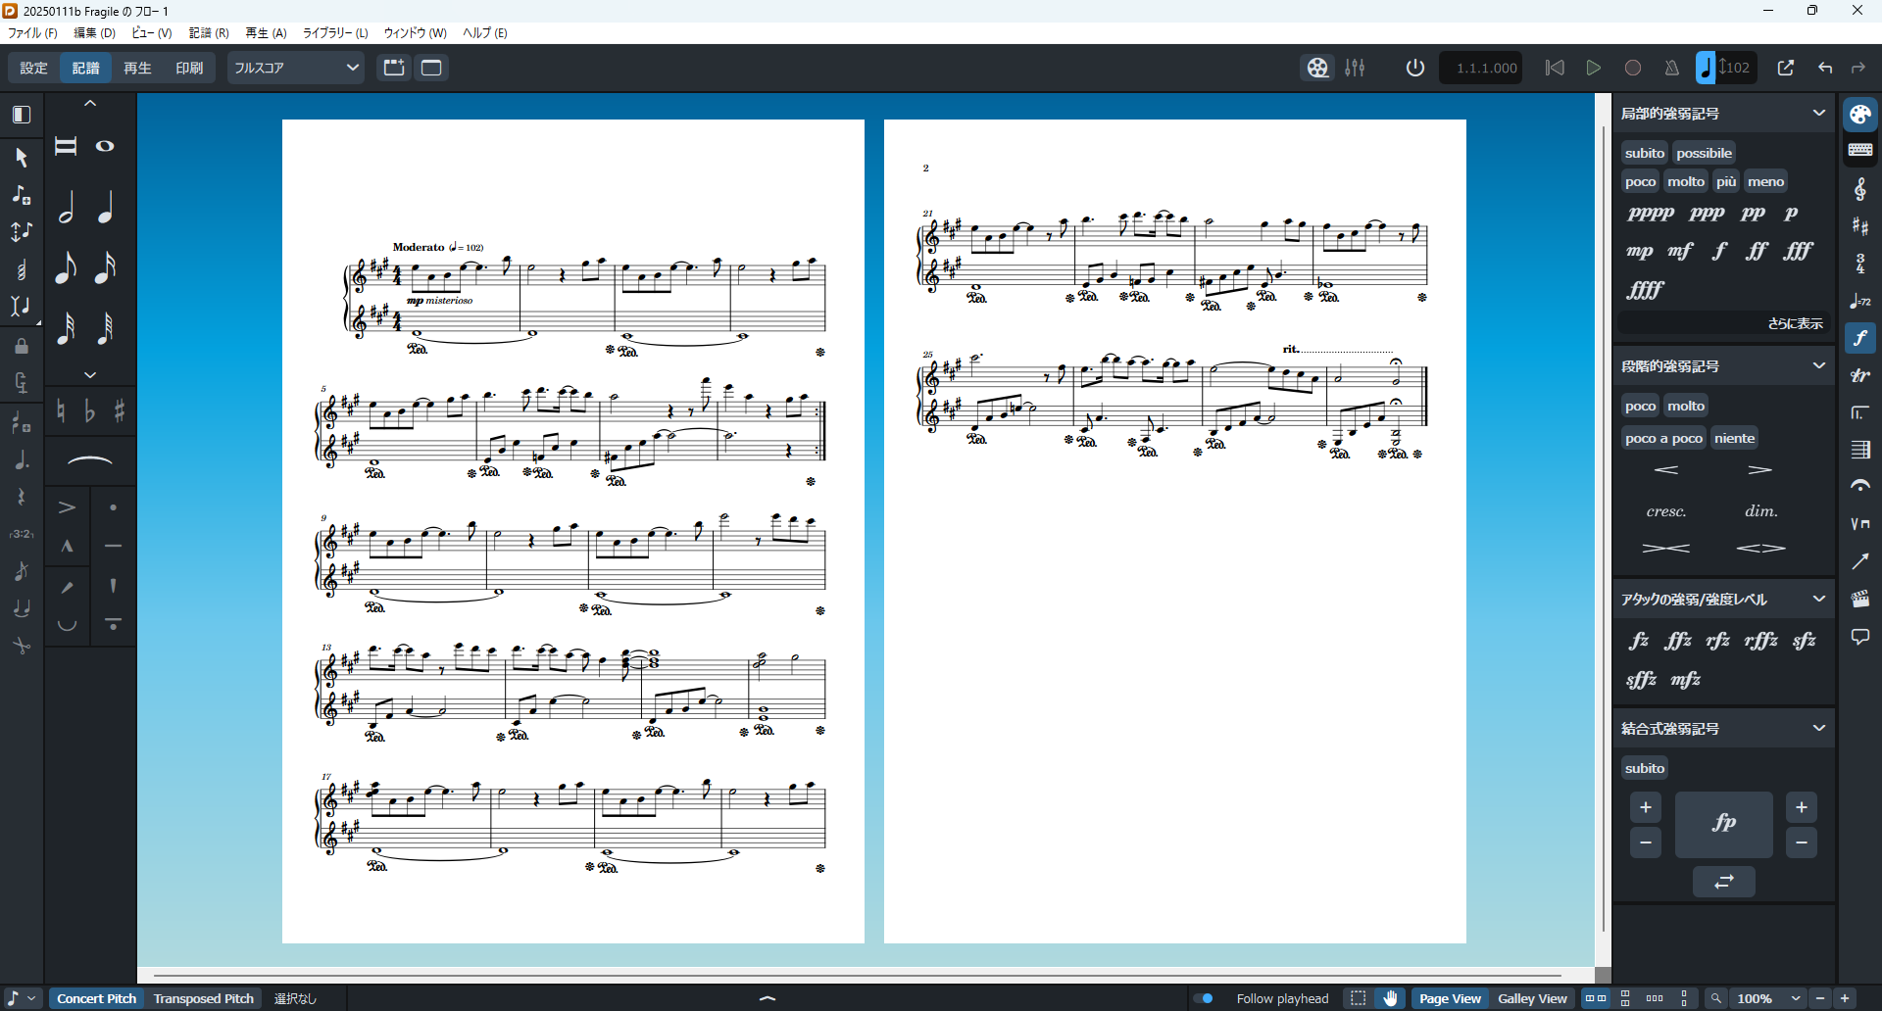The image size is (1882, 1011).
Task: Open the zoom percentage dropdown
Action: point(1795,998)
